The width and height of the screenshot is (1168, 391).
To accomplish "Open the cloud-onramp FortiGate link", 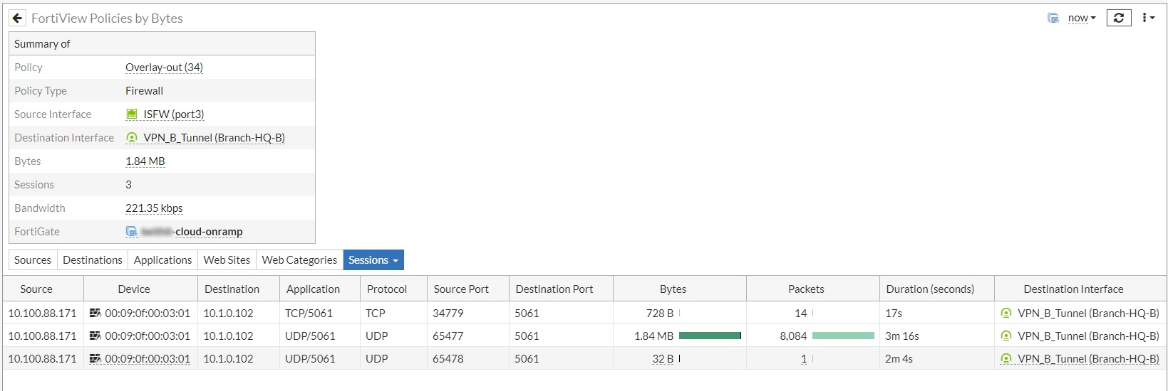I will [192, 232].
